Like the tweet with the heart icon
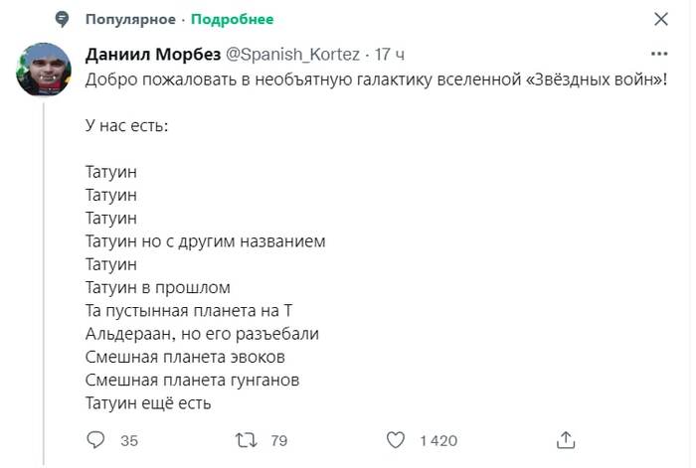The image size is (696, 468). coord(396,440)
